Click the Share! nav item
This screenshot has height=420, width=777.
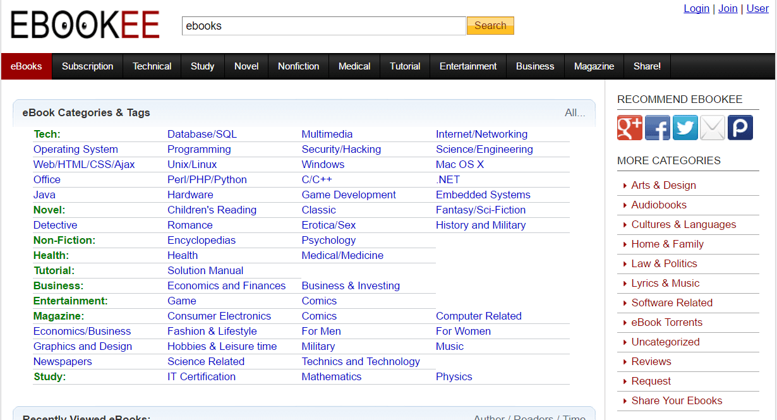(647, 66)
